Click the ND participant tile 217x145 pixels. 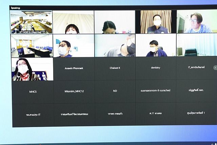point(115,91)
